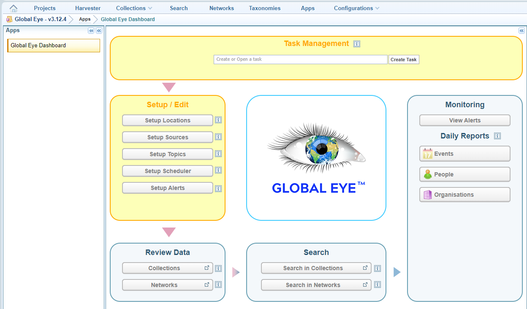Expand the Collections dropdown menu

click(134, 8)
